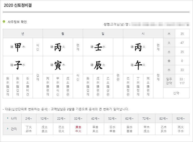Click the 甲水陽식신 hidden stem cell
The height and width of the screenshot is (142, 193).
click(58, 86)
